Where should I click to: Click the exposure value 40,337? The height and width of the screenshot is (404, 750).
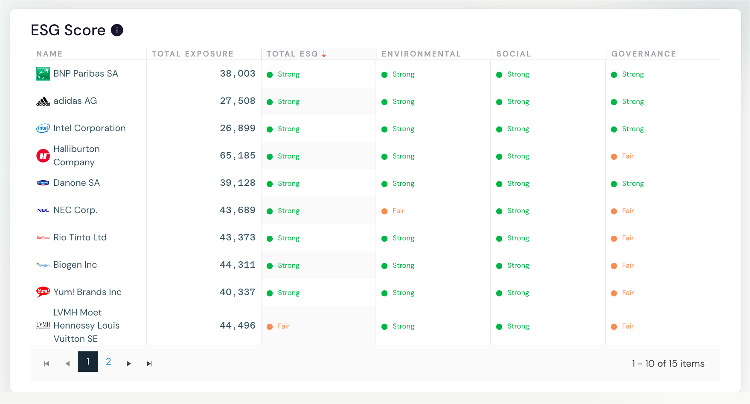(x=238, y=292)
